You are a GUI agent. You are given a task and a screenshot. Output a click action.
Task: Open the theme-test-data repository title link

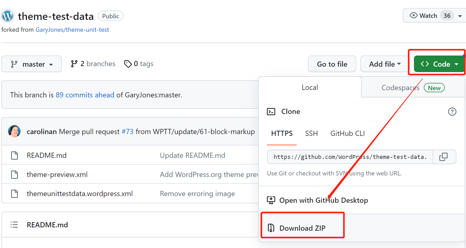tap(56, 16)
